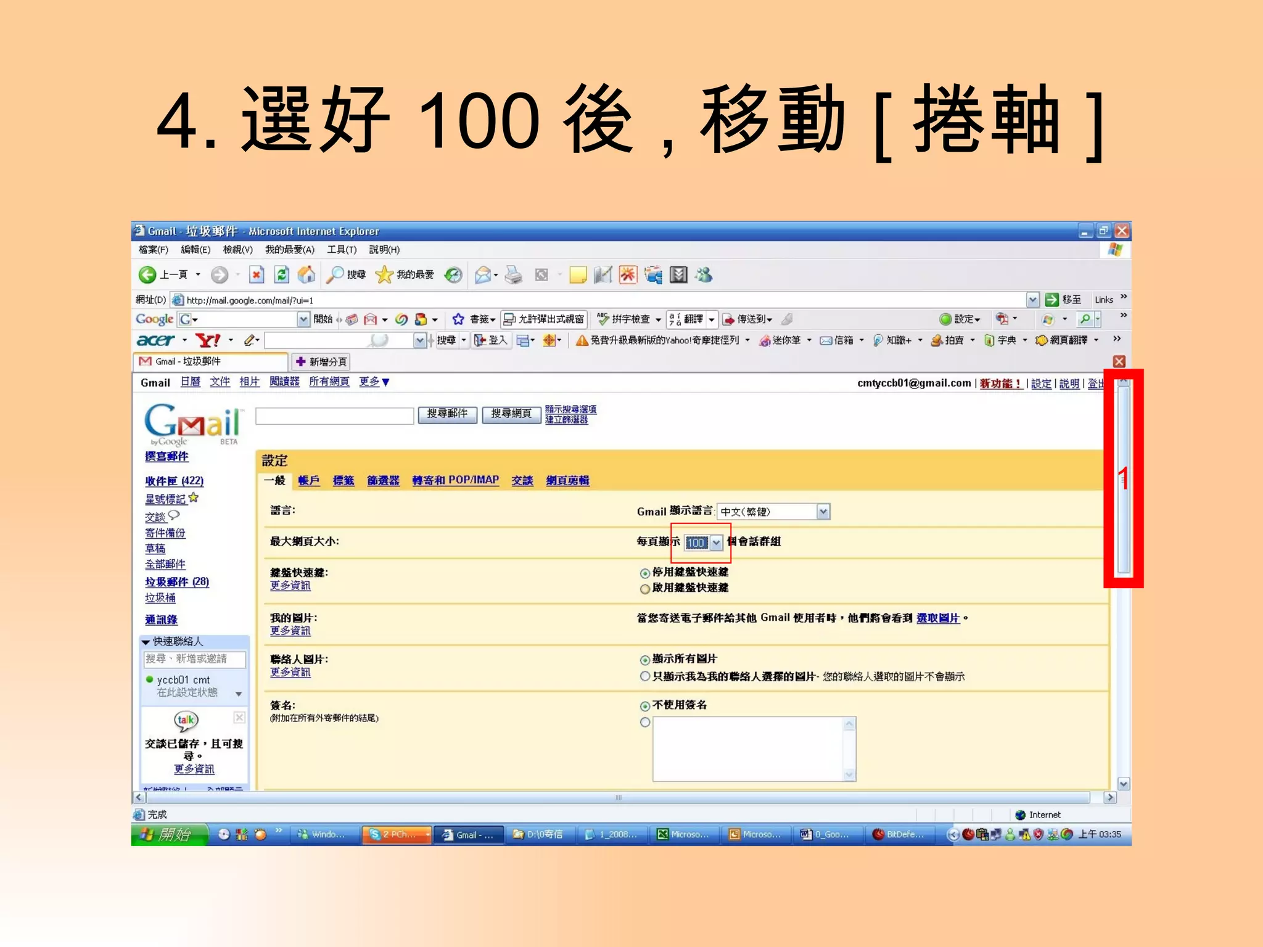Image resolution: width=1263 pixels, height=947 pixels.
Task: Click the Messenger buddies icon
Action: click(x=704, y=274)
